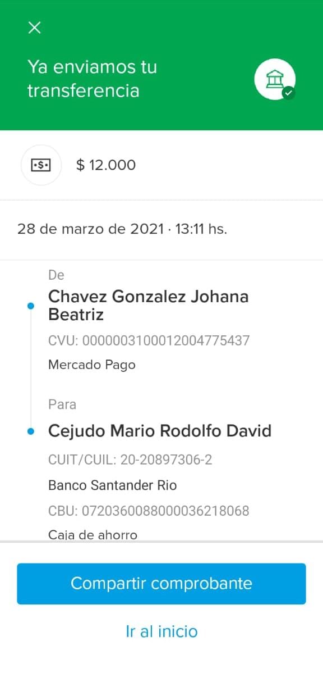
Task: Tap the De label above sender
Action: tap(56, 275)
